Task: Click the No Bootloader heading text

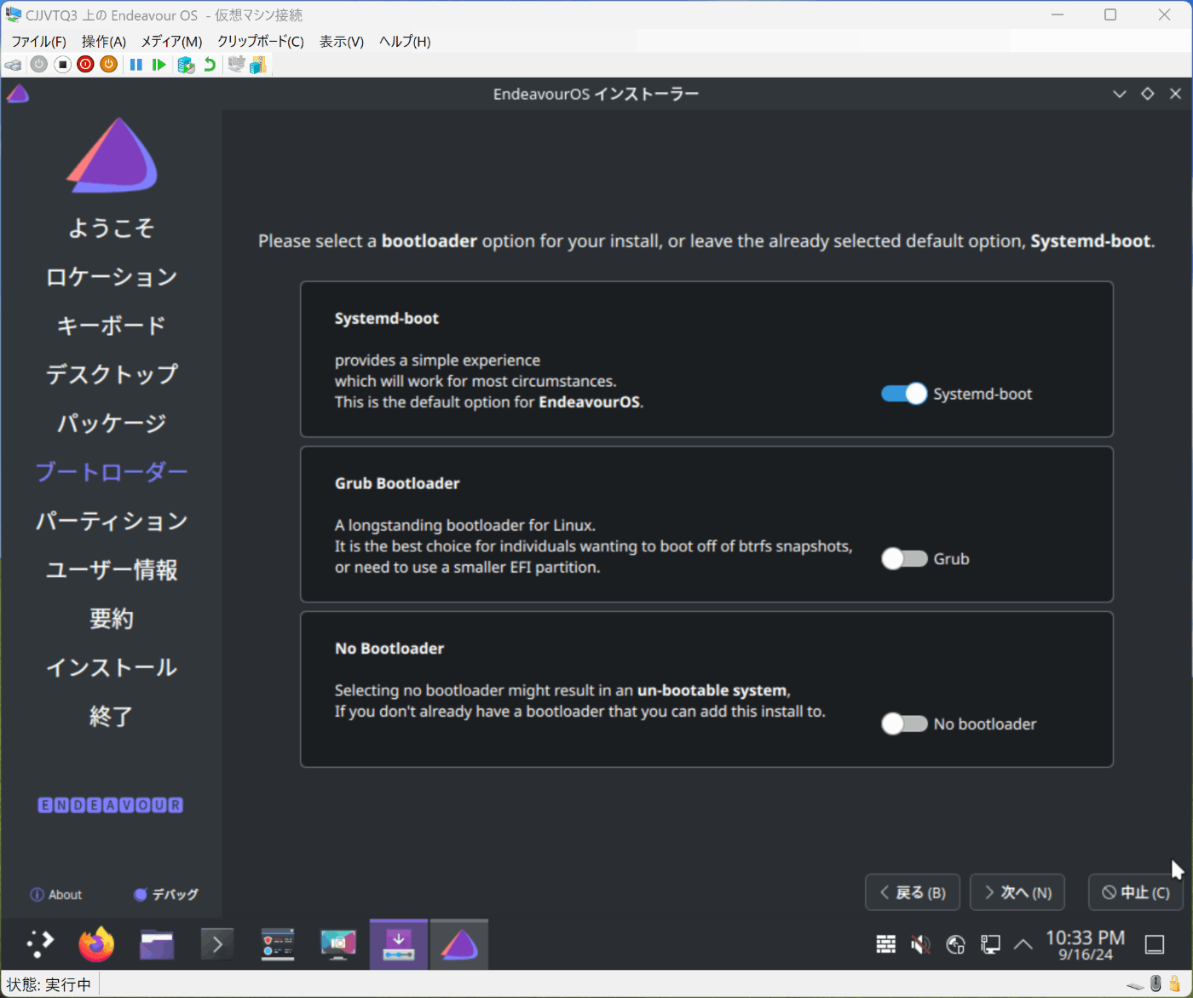Action: pos(389,649)
